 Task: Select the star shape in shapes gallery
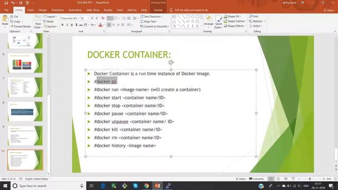pyautogui.click(x=197, y=26)
